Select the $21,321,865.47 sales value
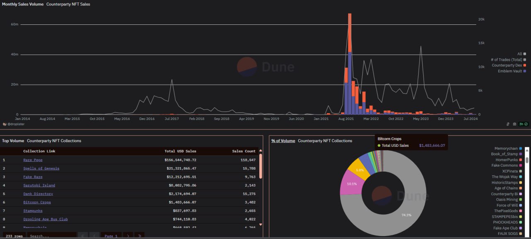This screenshot has height=239, width=531. pyautogui.click(x=182, y=168)
